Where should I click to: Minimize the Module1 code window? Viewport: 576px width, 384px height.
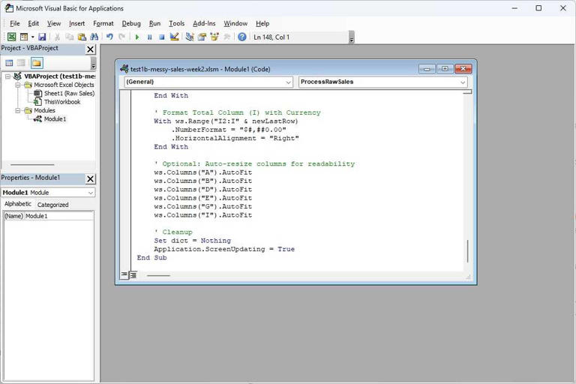coord(427,69)
